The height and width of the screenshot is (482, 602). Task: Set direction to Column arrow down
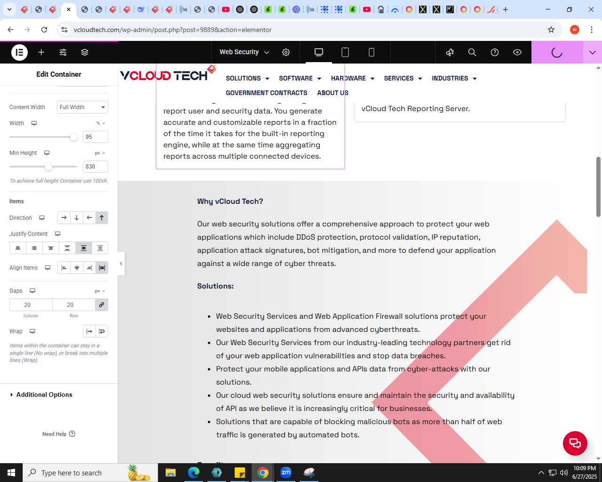(77, 218)
